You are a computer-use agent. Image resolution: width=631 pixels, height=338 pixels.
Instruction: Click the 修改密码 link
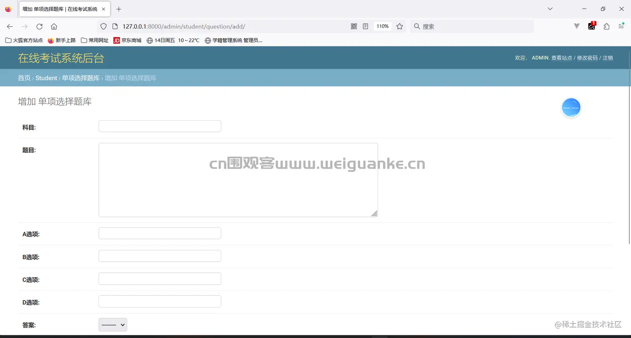[587, 58]
